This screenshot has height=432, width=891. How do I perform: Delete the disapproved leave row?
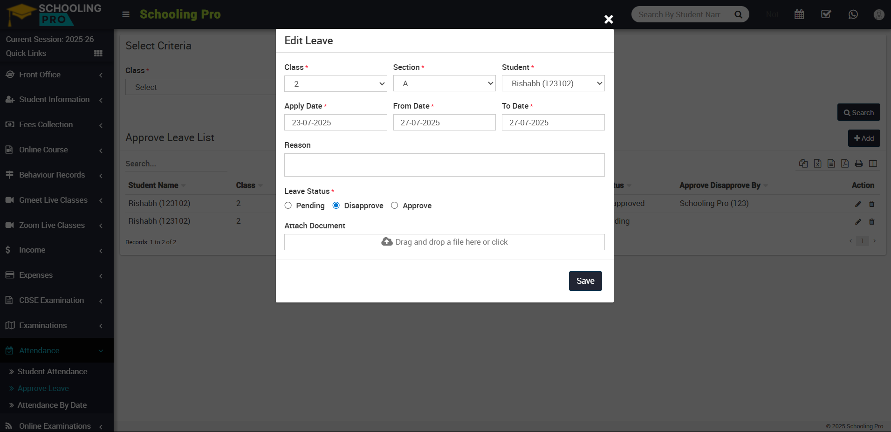tap(872, 204)
